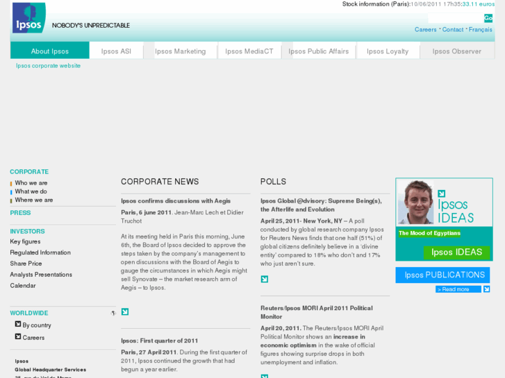Open the About Ipsos tab
Image resolution: width=505 pixels, height=378 pixels.
click(50, 51)
